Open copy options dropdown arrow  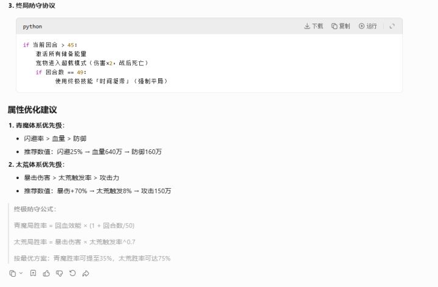[x=21, y=273]
